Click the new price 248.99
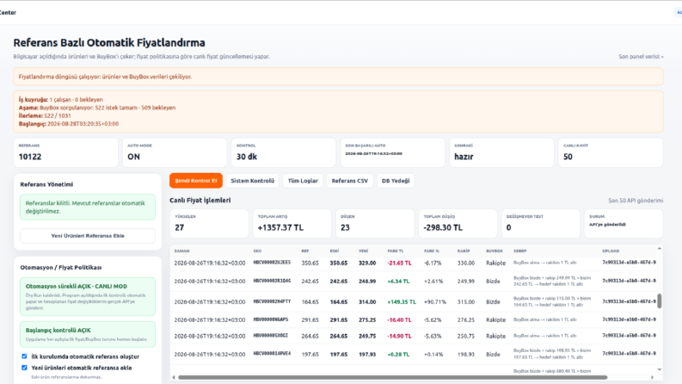 click(x=367, y=282)
